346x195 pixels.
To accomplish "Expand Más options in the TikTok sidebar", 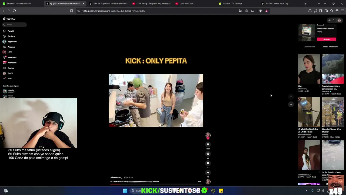I will pos(7,79).
